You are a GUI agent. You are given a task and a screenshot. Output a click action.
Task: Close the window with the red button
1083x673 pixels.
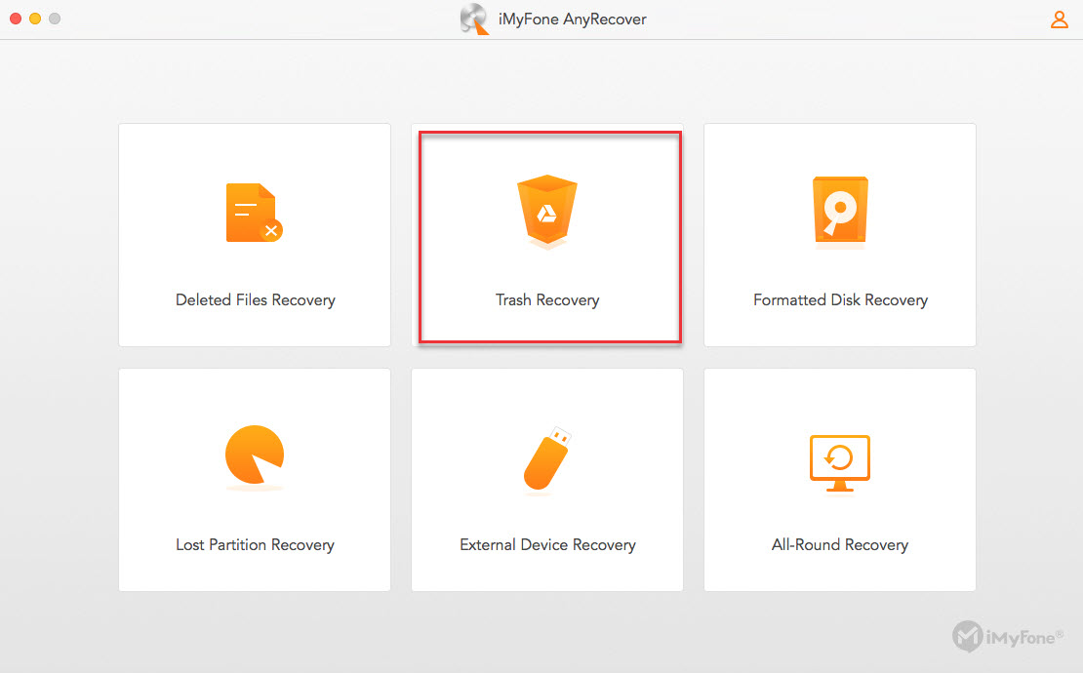pyautogui.click(x=16, y=19)
